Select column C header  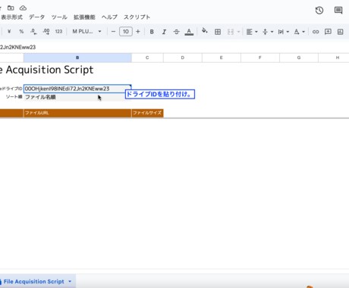[x=147, y=58]
